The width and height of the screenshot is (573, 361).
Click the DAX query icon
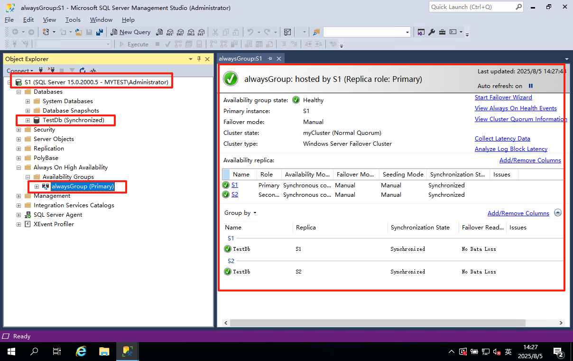pos(201,32)
